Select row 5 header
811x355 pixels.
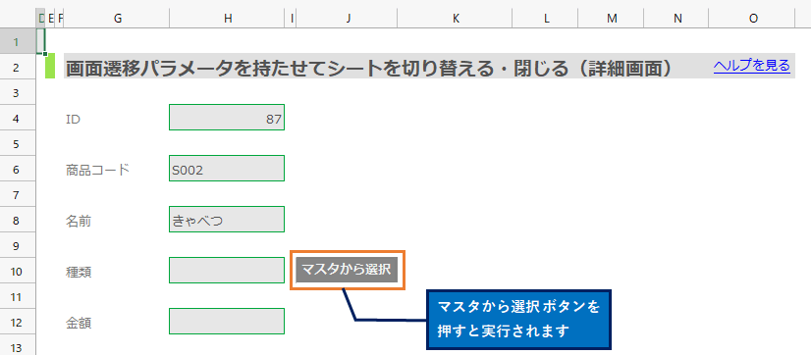(x=18, y=143)
